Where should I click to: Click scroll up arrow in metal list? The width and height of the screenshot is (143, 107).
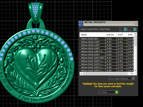click(x=135, y=34)
